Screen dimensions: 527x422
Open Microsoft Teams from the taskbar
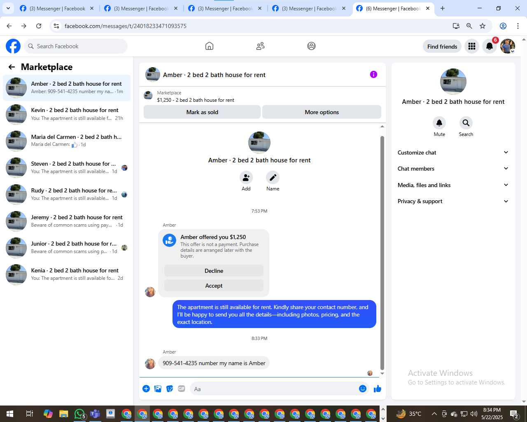(95, 414)
